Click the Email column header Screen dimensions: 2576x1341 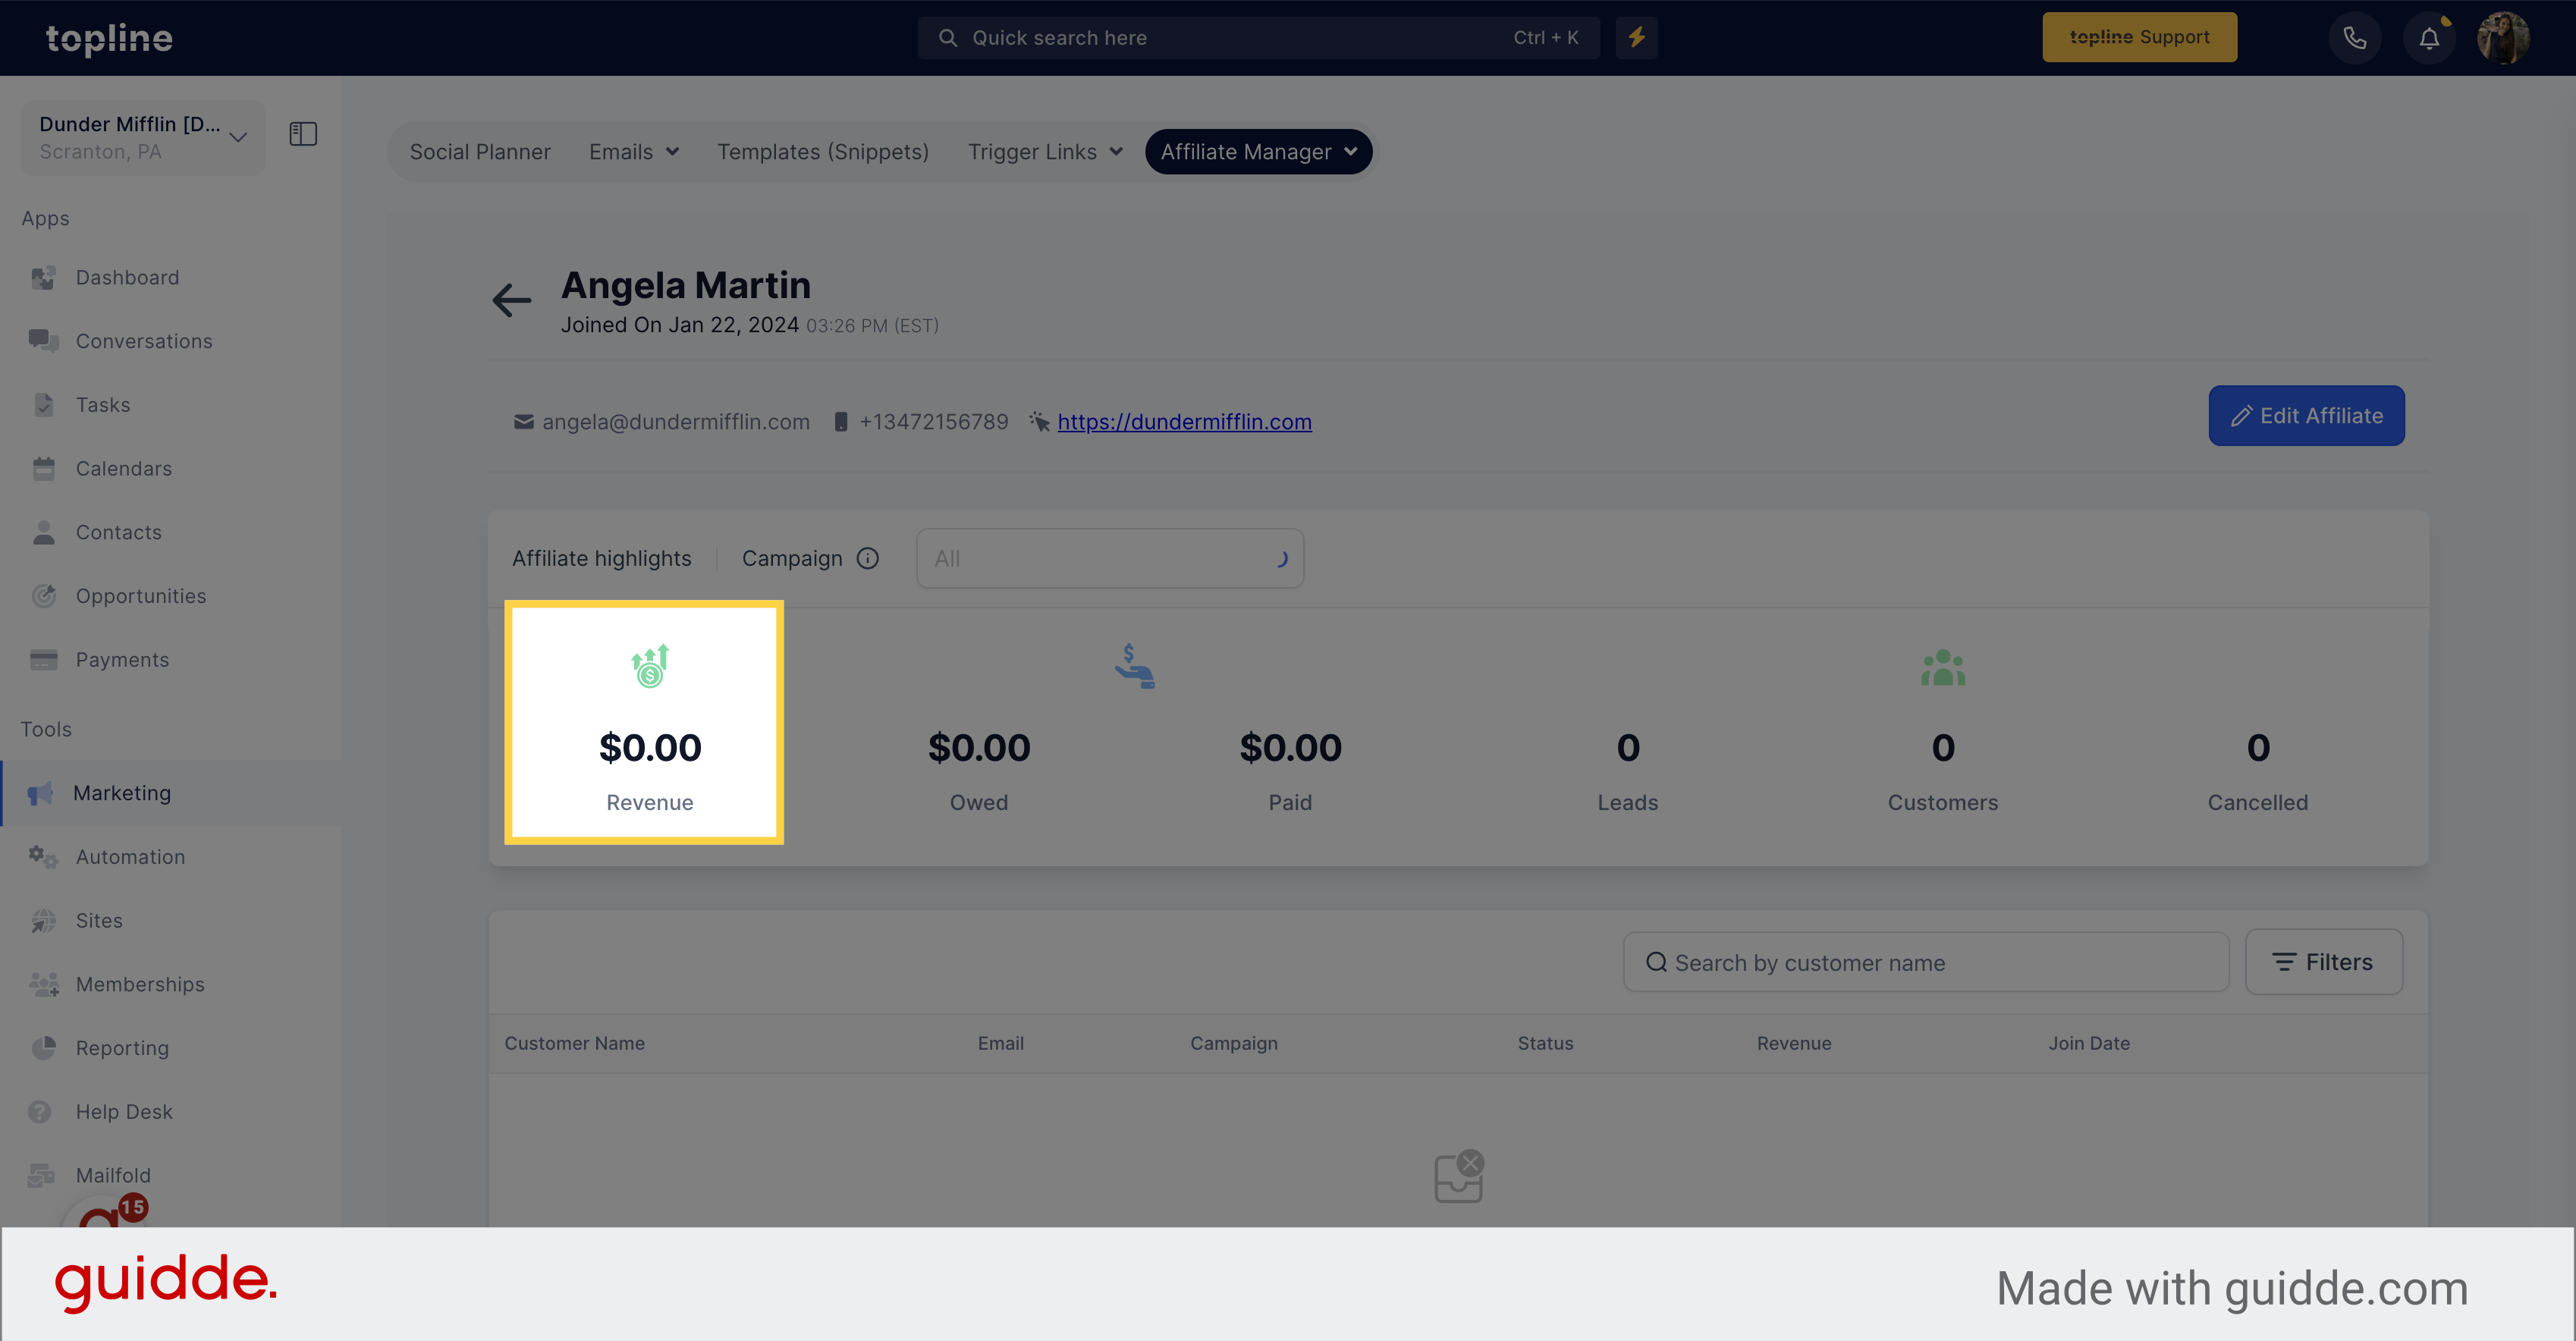(1000, 1043)
